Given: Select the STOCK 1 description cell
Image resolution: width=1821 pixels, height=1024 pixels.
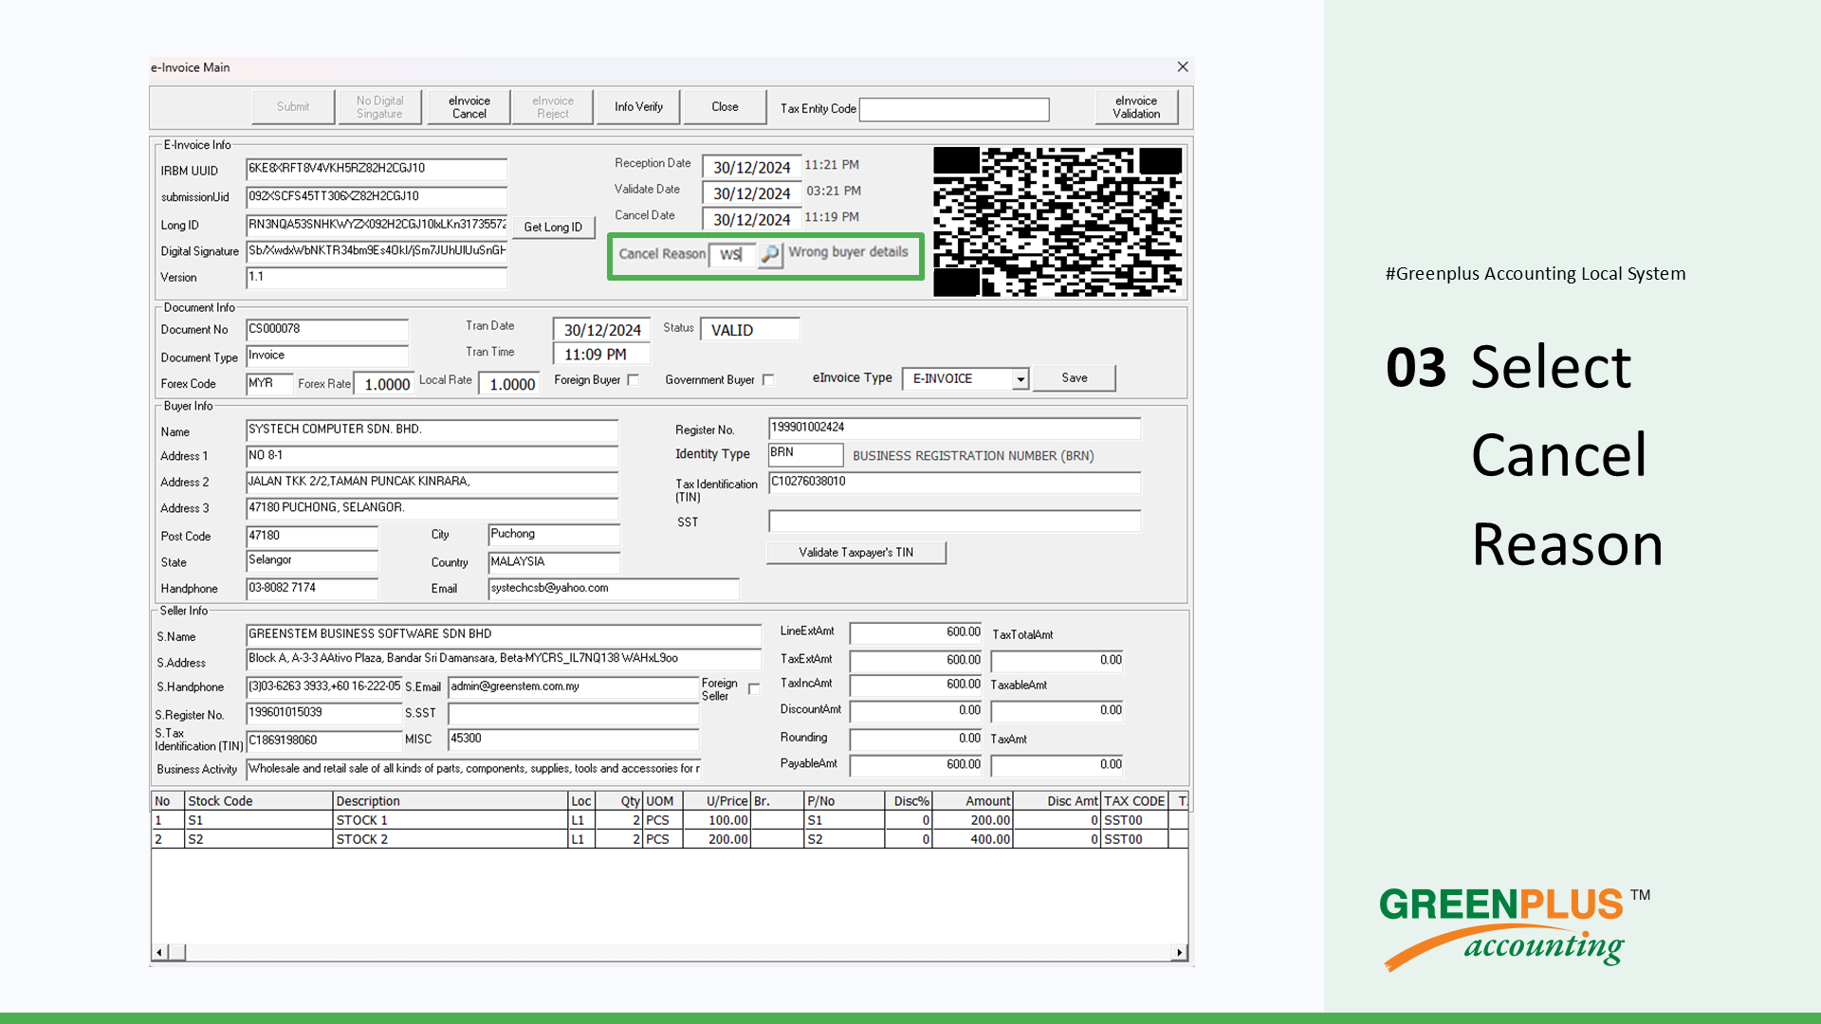Looking at the screenshot, I should pos(451,820).
